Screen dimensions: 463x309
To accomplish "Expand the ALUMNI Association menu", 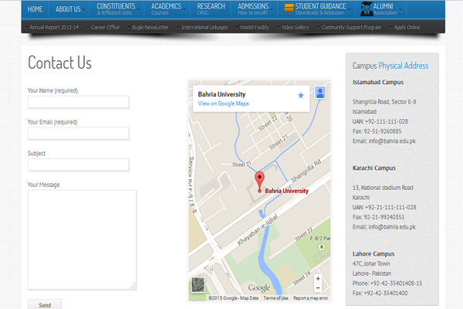I will (380, 9).
